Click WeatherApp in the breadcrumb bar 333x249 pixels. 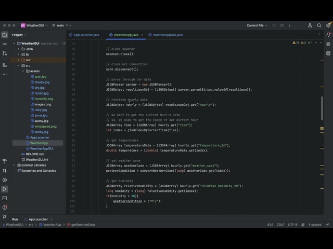click(50, 225)
